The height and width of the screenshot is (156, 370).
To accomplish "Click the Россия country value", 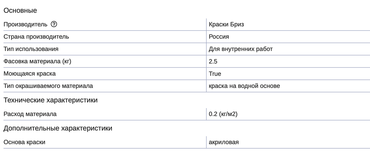I will 219,37.
